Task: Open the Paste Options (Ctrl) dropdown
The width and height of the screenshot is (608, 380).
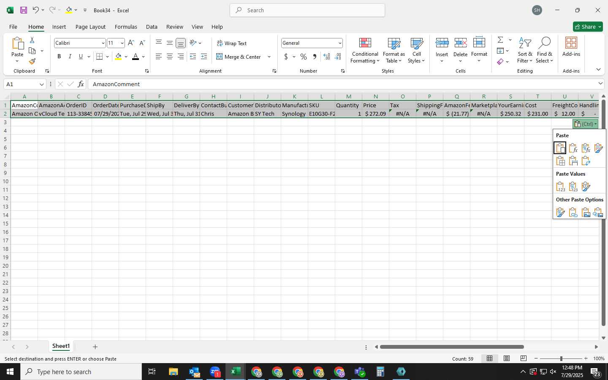Action: point(586,124)
